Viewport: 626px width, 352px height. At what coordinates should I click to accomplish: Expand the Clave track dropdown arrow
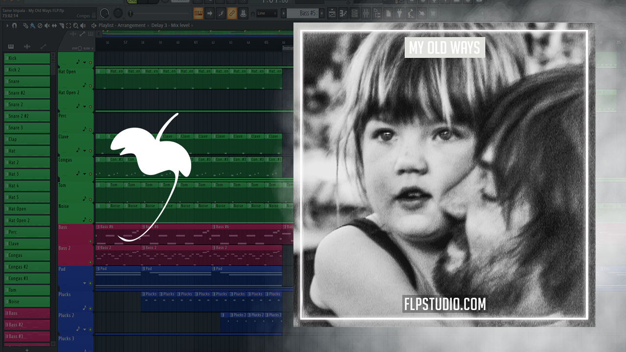pyautogui.click(x=85, y=151)
